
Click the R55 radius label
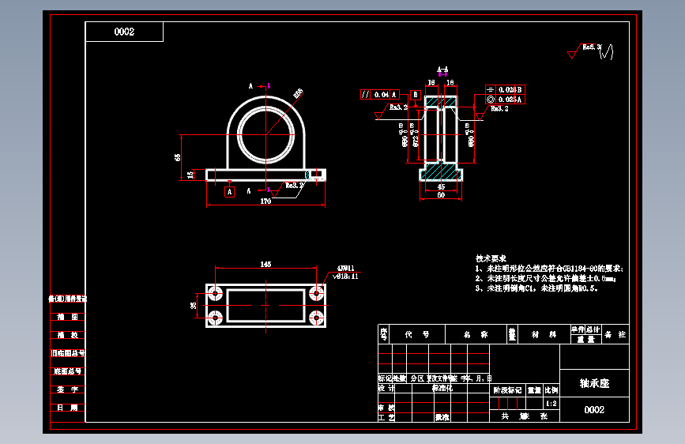tap(298, 94)
